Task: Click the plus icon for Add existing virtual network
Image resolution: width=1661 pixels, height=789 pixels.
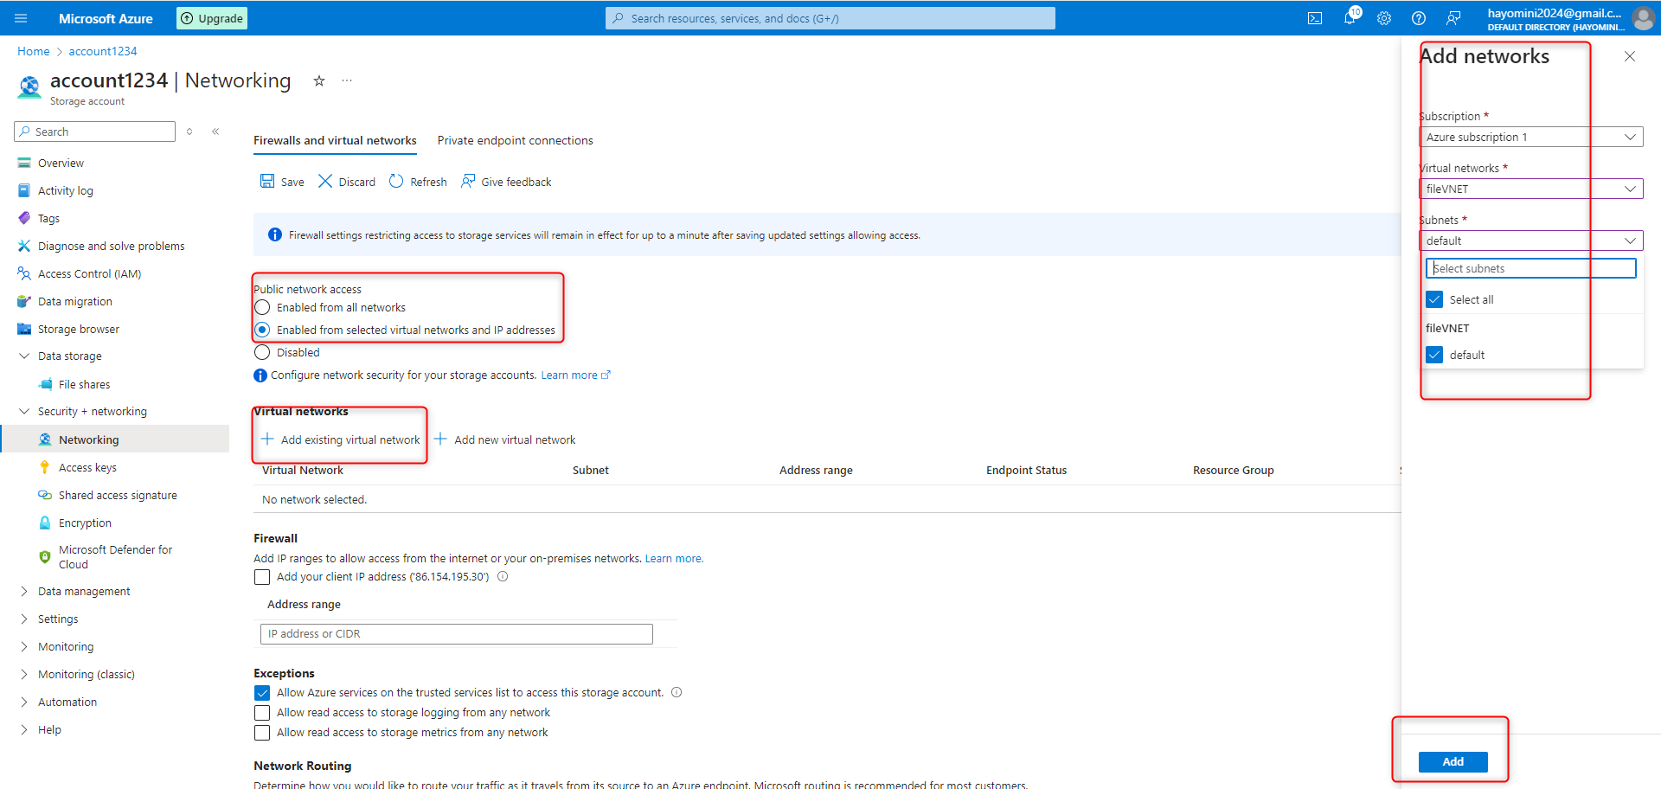Action: coord(267,439)
